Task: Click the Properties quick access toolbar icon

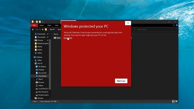Action: click(x=37, y=22)
